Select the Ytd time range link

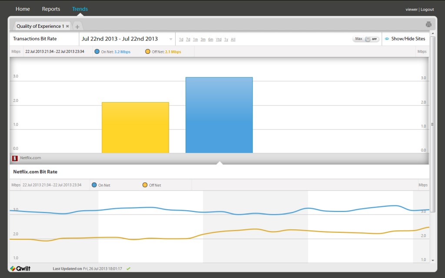click(219, 40)
